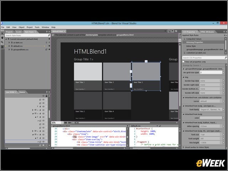Pin the CSS Properties panel
228x171 pixels.
point(224,32)
